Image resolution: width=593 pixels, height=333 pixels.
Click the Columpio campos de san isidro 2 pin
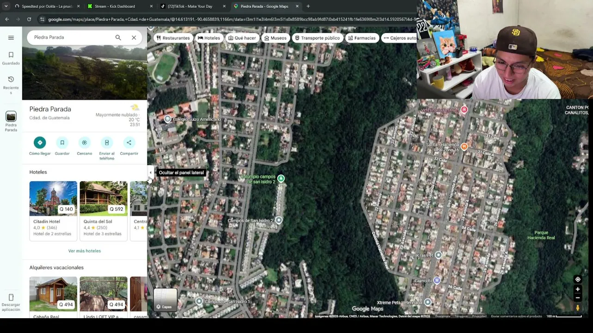tap(281, 179)
